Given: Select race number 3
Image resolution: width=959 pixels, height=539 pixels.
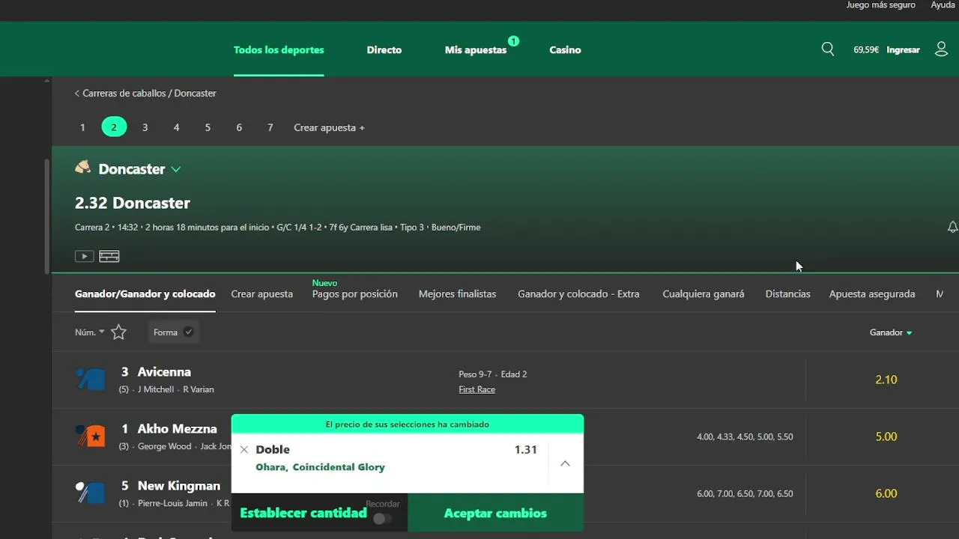Looking at the screenshot, I should tap(145, 127).
